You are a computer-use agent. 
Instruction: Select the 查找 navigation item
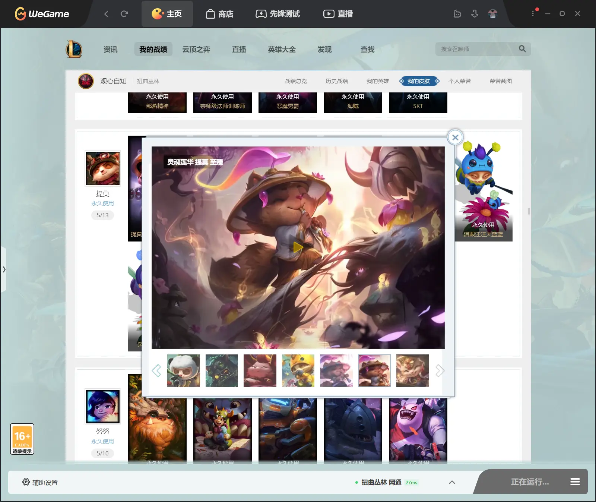[368, 49]
